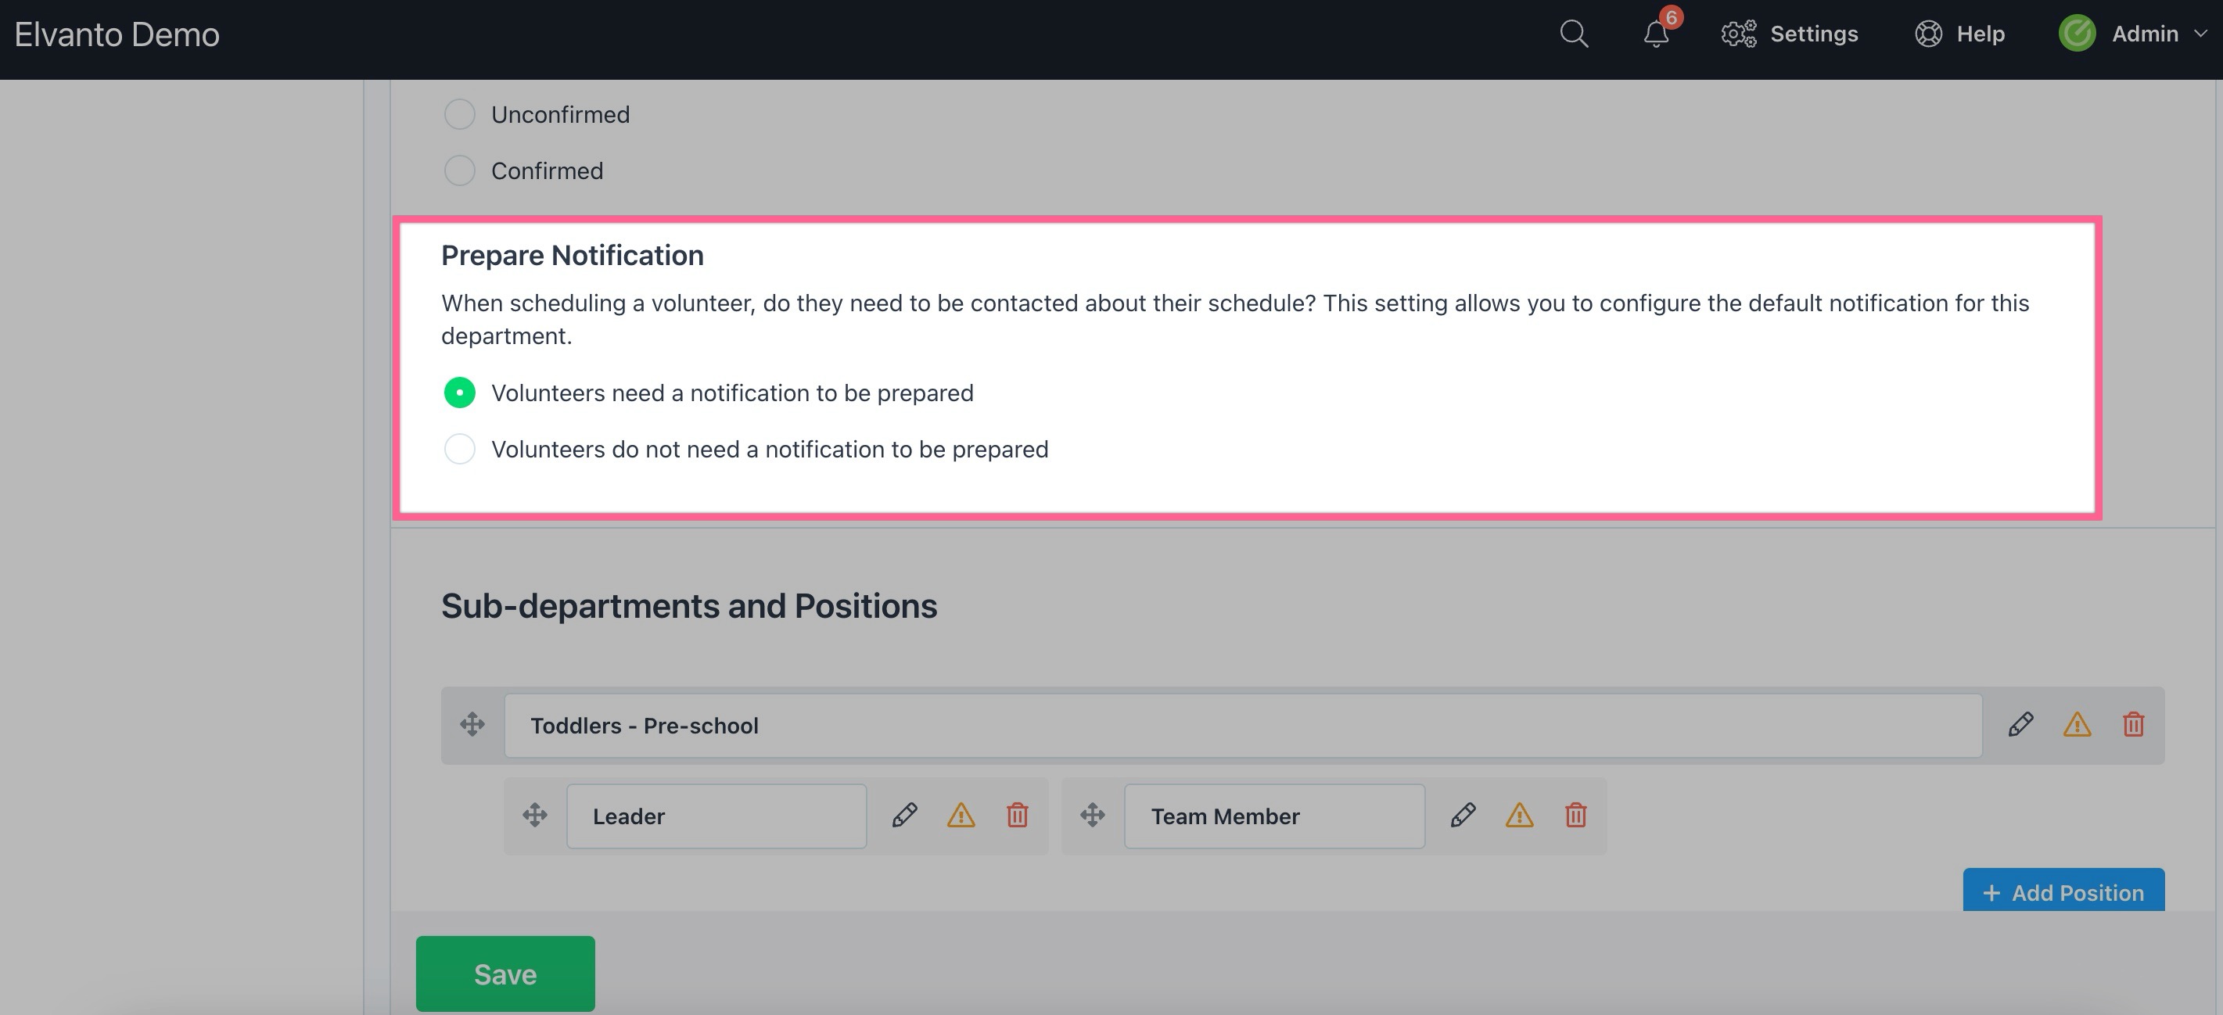This screenshot has height=1015, width=2223.
Task: Delete Toddlers - Pre-school via trash icon
Action: (2133, 724)
